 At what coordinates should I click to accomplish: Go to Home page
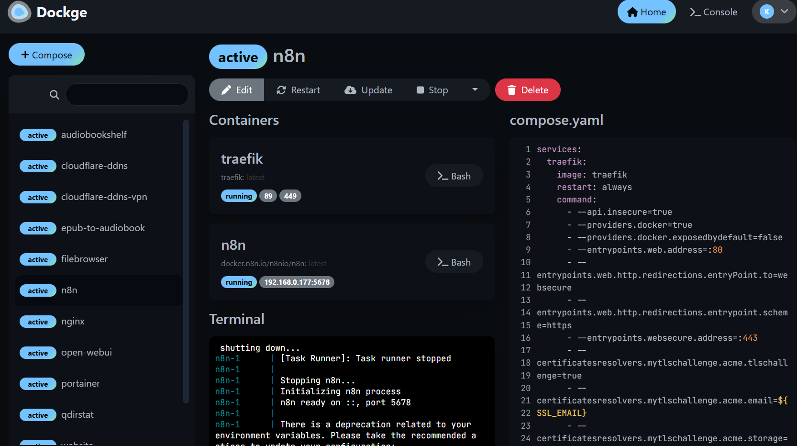(646, 12)
